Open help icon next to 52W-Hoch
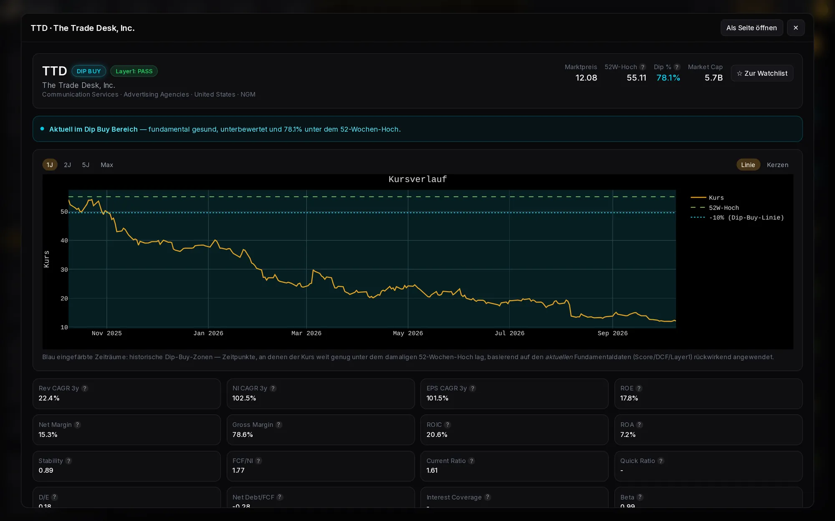Screen dimensions: 835x521 coord(643,67)
